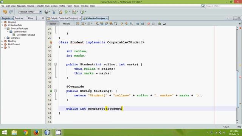
Task: Click the Redo icon in main toolbar
Action: (11, 12)
